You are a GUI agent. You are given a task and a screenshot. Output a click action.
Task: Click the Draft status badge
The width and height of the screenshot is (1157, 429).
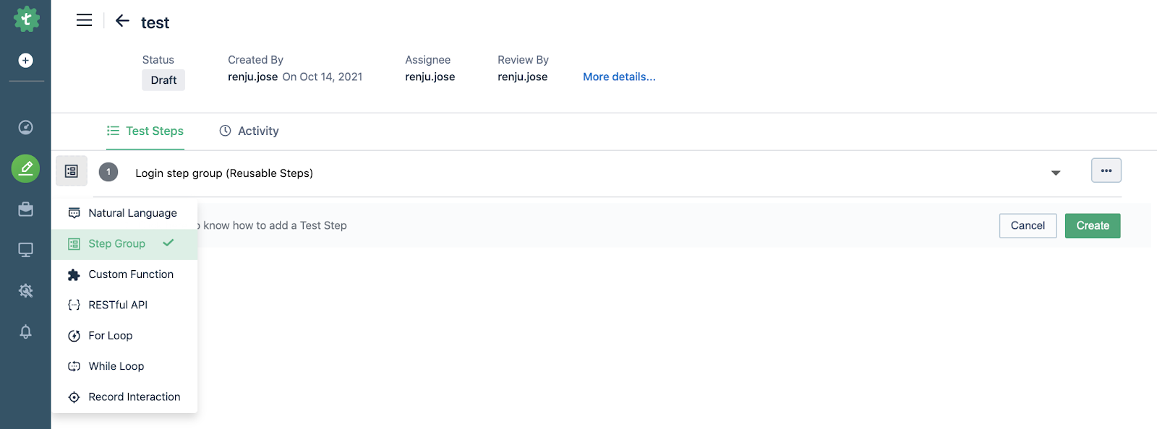pyautogui.click(x=163, y=80)
